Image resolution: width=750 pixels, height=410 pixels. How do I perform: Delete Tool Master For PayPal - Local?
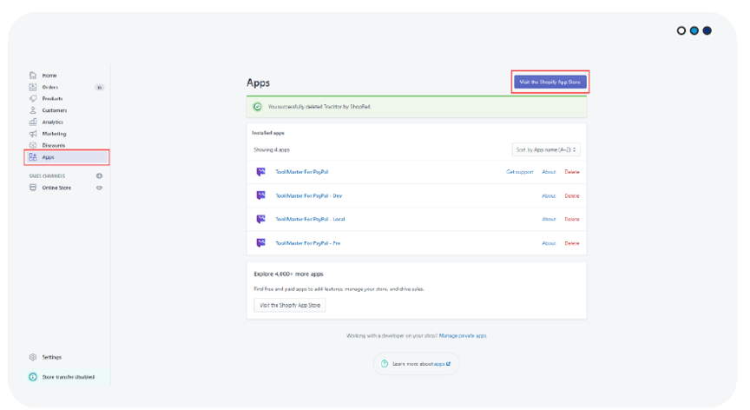pos(571,219)
